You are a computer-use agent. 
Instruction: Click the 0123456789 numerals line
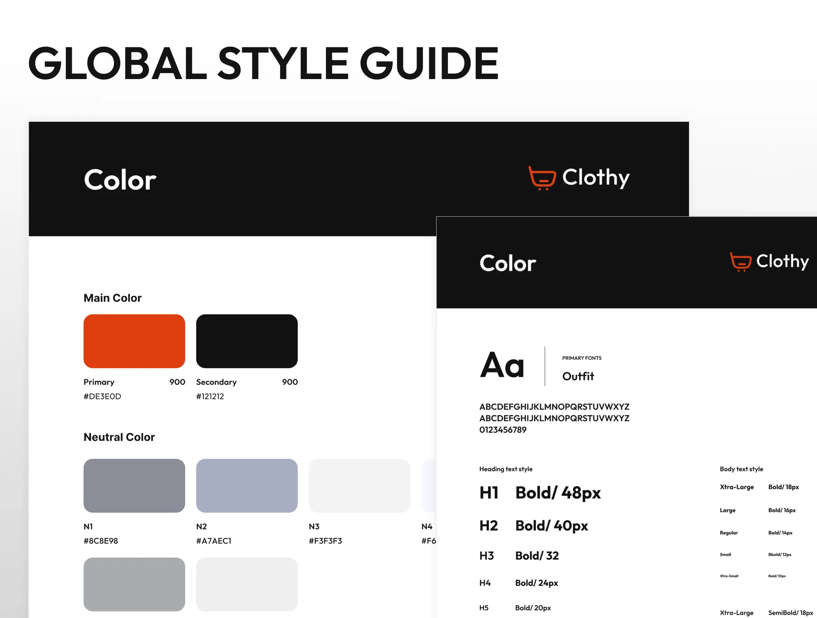point(503,430)
